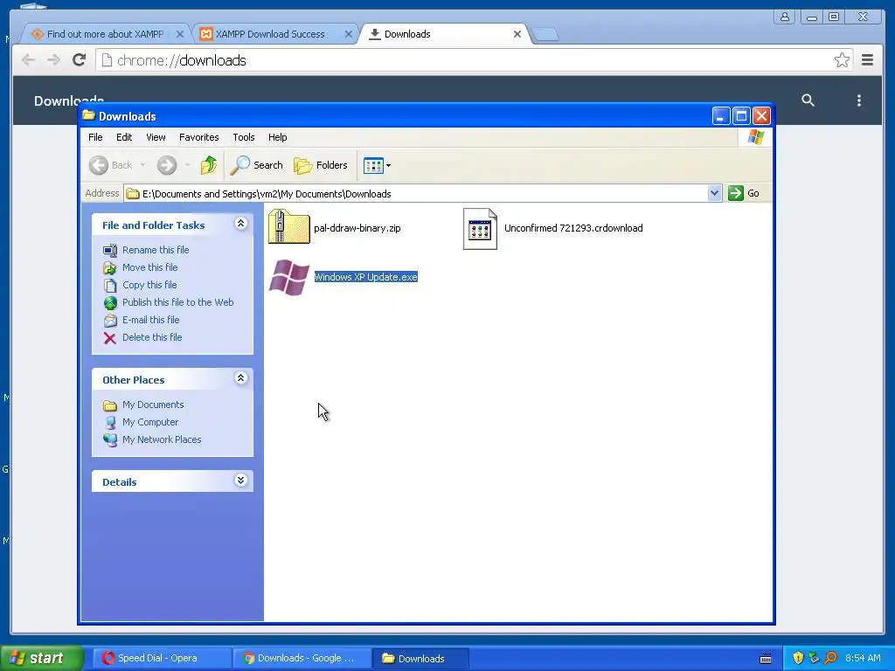Click the Chrome downloads page search icon
Screen dimensions: 895x671
[808, 100]
